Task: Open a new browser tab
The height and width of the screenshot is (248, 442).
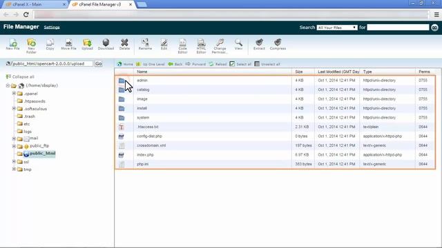Action: tap(142, 5)
